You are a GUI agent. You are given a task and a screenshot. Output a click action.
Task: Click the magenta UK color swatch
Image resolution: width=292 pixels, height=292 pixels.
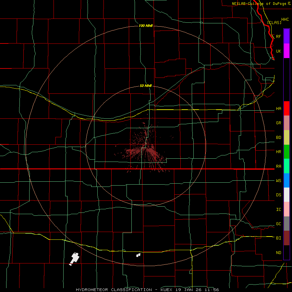point(286,51)
